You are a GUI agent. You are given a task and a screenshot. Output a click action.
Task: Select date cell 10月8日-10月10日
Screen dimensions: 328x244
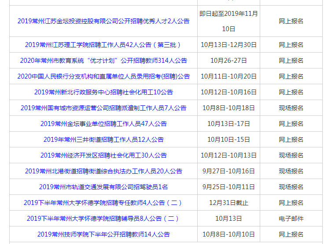click(228, 234)
